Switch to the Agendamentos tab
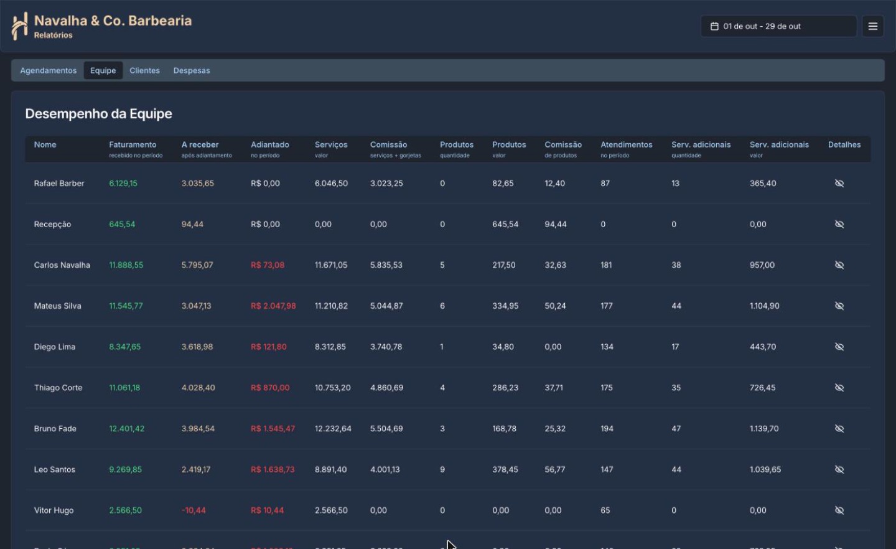 [x=49, y=70]
